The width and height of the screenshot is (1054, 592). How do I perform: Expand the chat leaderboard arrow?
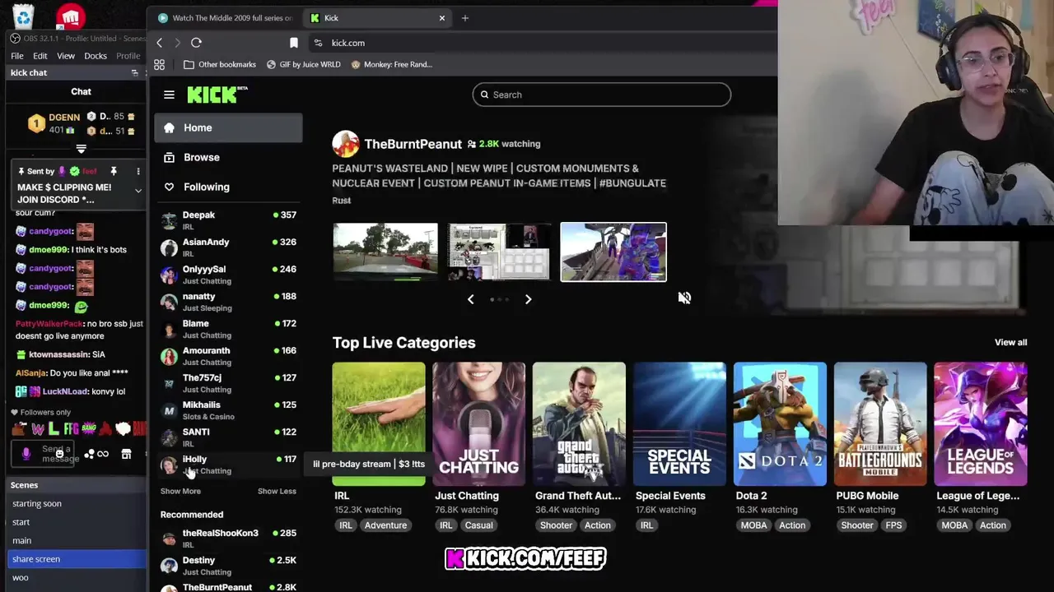point(81,149)
